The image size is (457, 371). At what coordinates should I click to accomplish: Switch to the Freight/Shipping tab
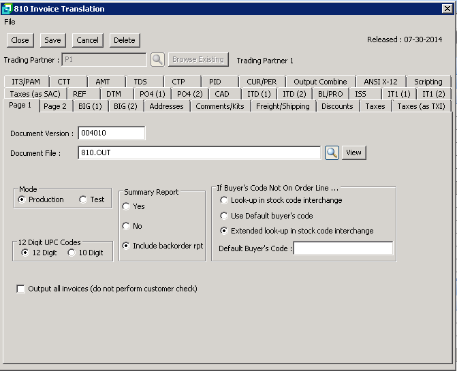pyautogui.click(x=283, y=106)
